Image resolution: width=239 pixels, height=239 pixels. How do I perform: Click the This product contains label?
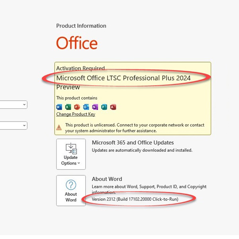tap(76, 98)
